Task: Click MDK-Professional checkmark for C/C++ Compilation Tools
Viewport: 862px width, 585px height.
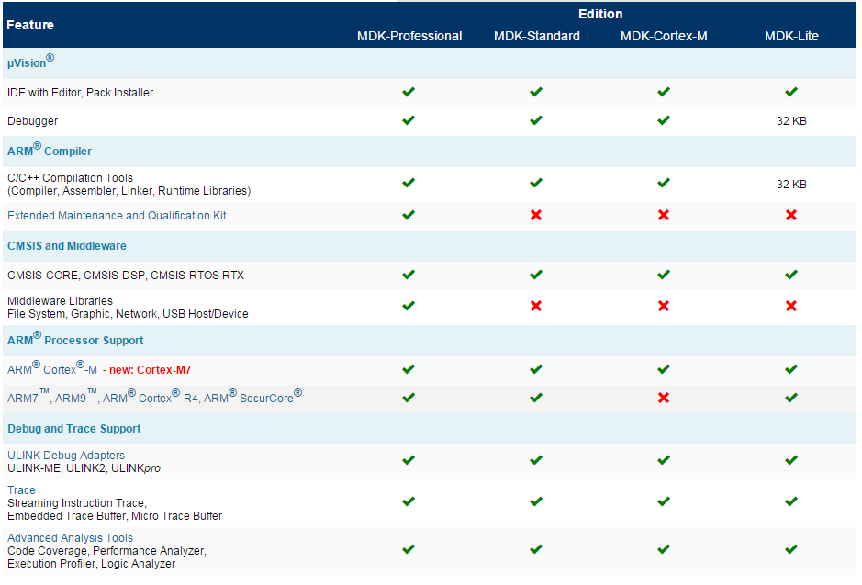Action: pos(409,183)
